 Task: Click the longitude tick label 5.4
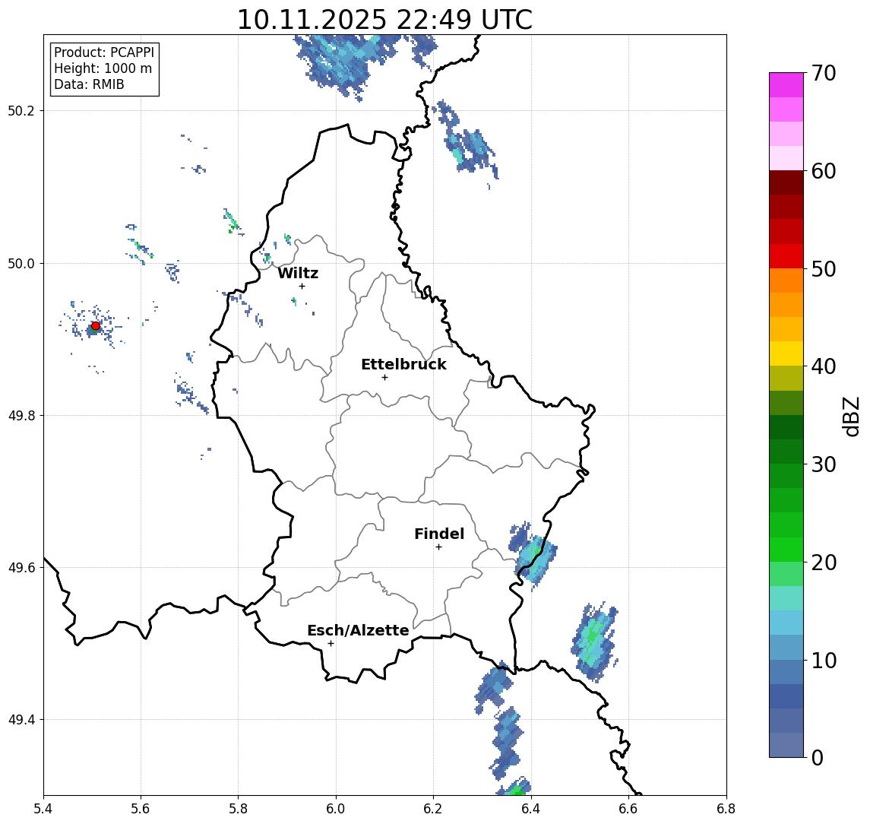pyautogui.click(x=43, y=809)
